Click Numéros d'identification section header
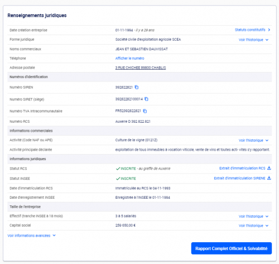 (x=28, y=77)
